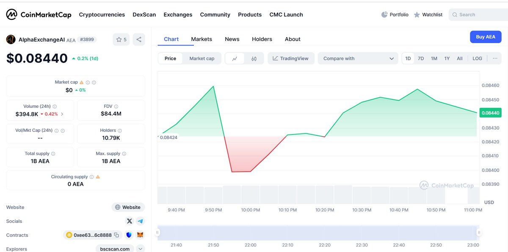508x252 pixels.
Task: Show FDV info tooltip
Action: point(116,107)
